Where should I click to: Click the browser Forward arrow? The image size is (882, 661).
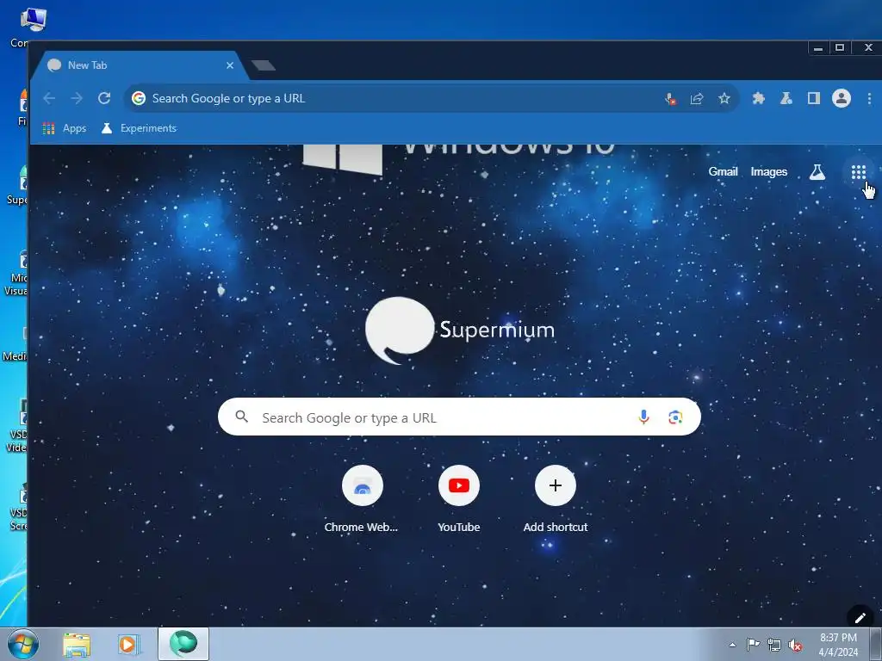pyautogui.click(x=77, y=98)
